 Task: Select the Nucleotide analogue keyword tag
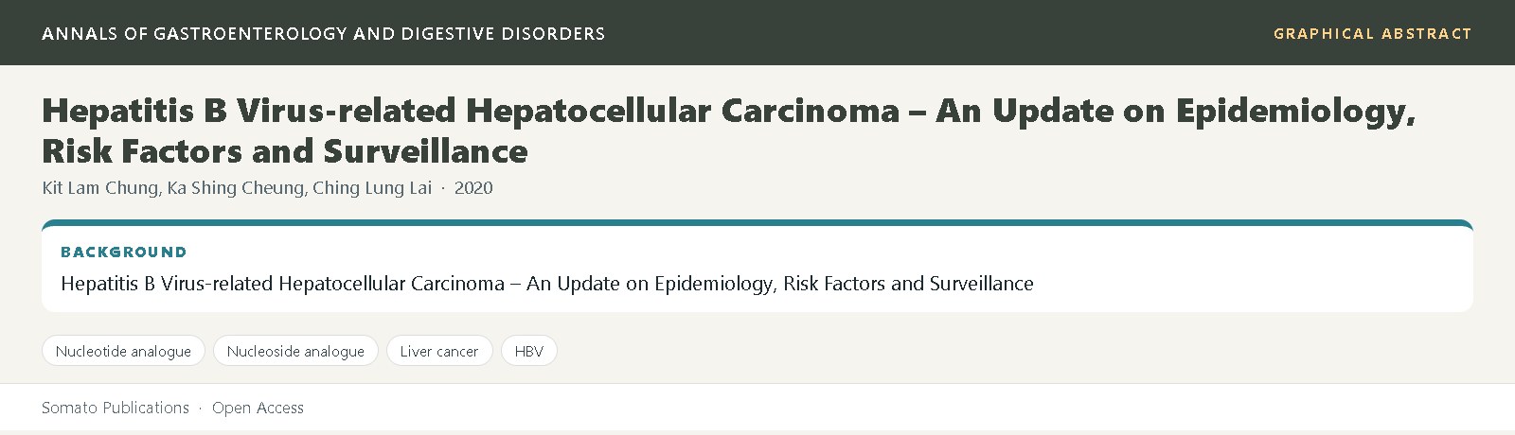[x=123, y=351]
